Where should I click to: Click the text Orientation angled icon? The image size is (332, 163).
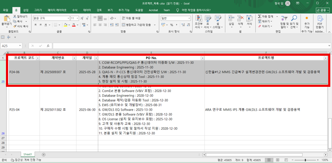coord(111,18)
